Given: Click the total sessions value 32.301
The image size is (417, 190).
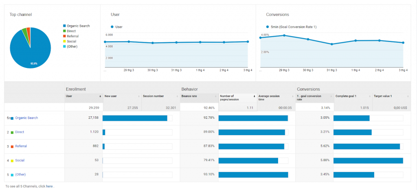Looking at the screenshot, I should pyautogui.click(x=171, y=108).
